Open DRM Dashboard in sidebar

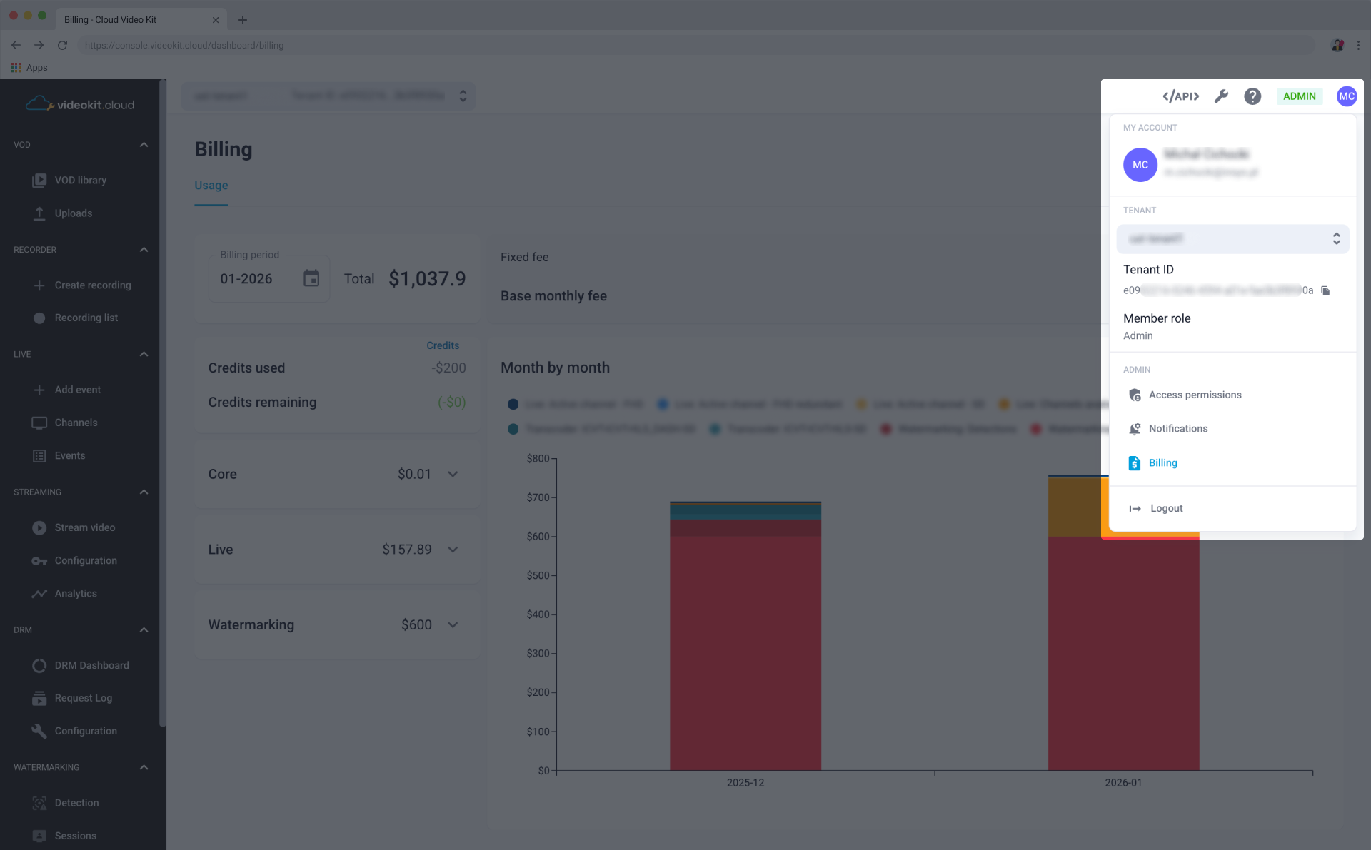[91, 665]
